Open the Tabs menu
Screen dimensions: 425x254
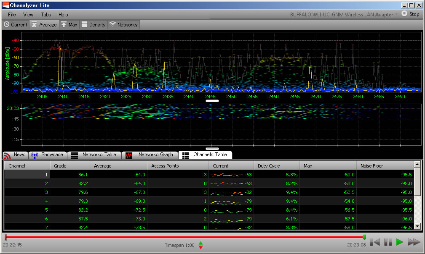tap(46, 15)
